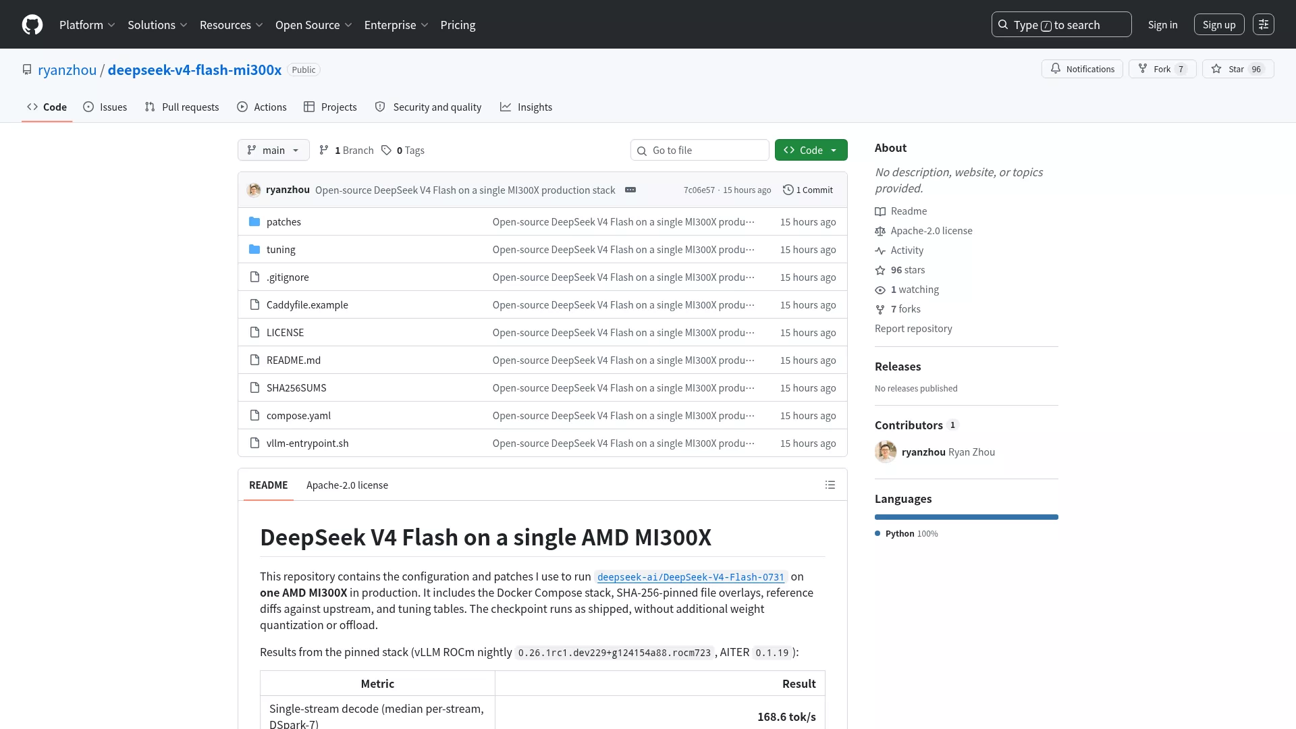This screenshot has height=729, width=1296.
Task: Switch to the Insights tab
Action: (526, 107)
